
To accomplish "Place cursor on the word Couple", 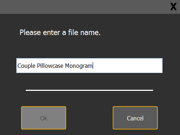I will pos(26,66).
